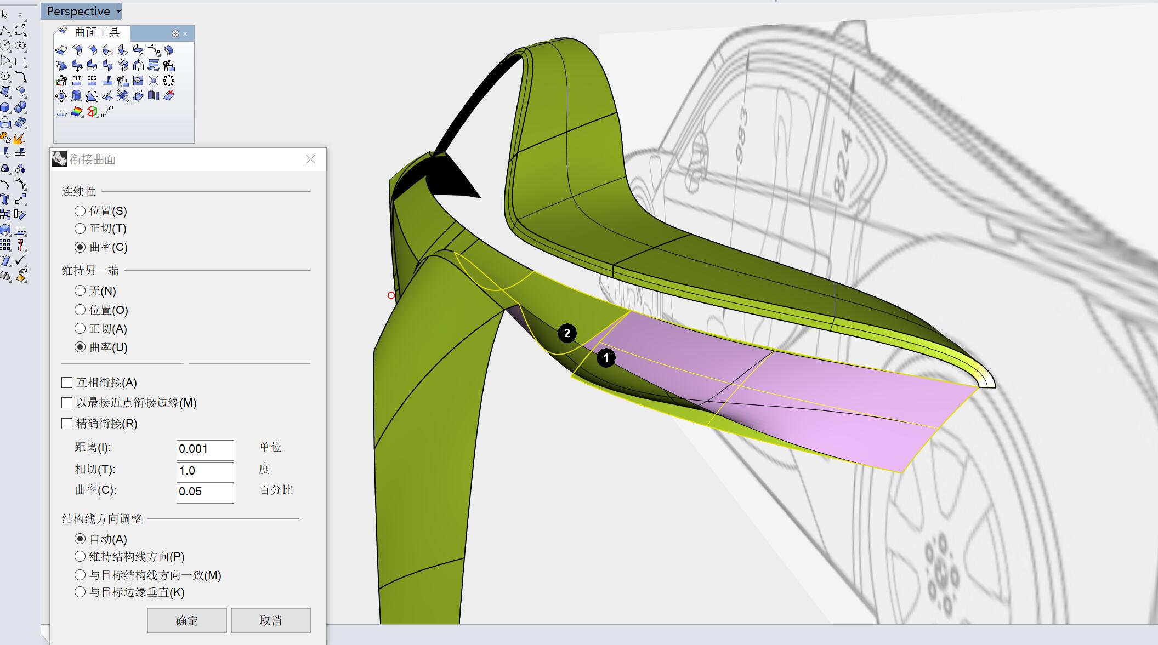1158x645 pixels.
Task: Expand the curvature analysis icon flyout triangle
Action: click(83, 116)
